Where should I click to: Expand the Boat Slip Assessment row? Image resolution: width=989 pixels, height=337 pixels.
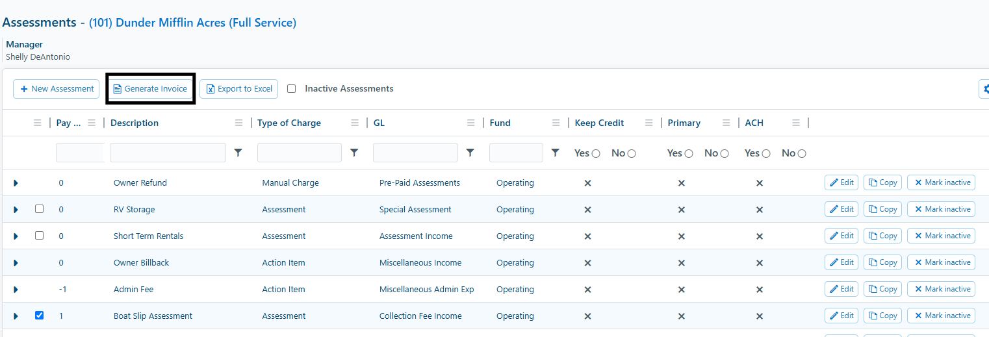[16, 316]
